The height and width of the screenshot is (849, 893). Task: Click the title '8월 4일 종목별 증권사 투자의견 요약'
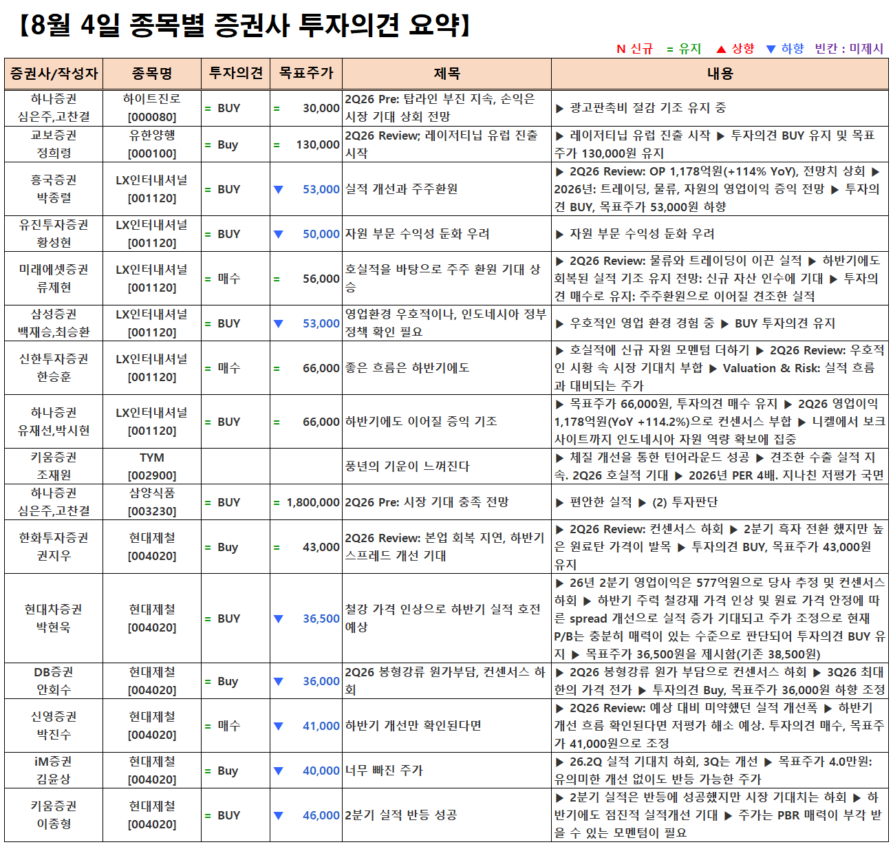point(245,25)
